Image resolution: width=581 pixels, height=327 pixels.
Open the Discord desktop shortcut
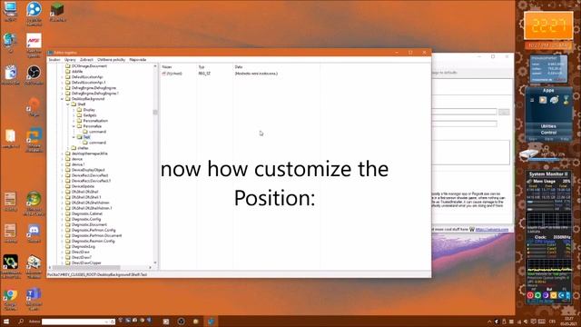point(34,233)
